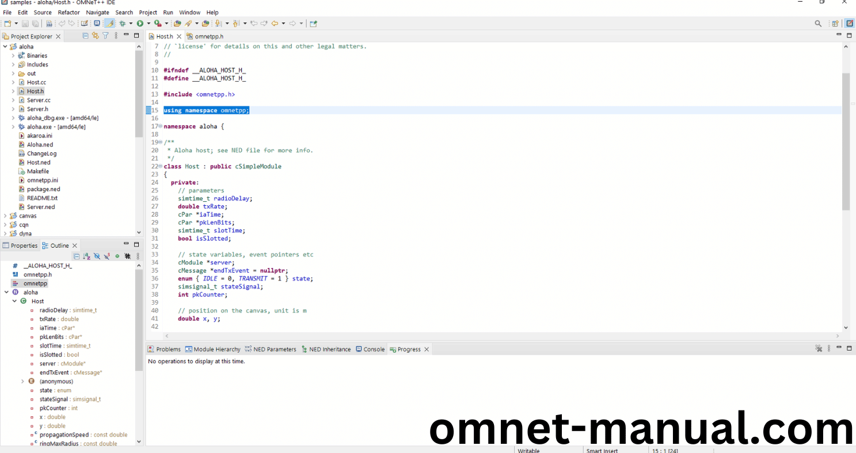Select the omnetpp.h editor tab
Image resolution: width=856 pixels, height=453 pixels.
pyautogui.click(x=208, y=36)
